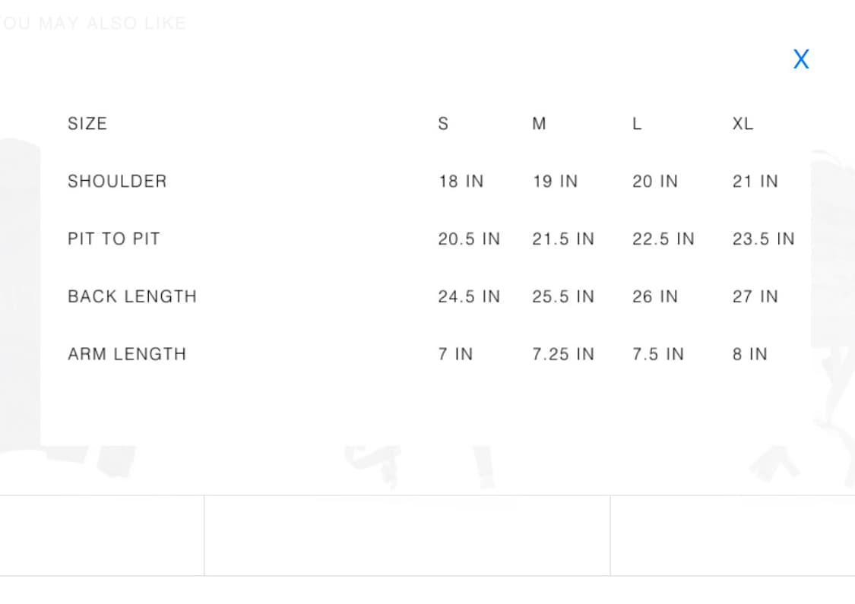Screen dimensions: 855x604
Task: Click the 26 IN back length value
Action: pyautogui.click(x=655, y=296)
